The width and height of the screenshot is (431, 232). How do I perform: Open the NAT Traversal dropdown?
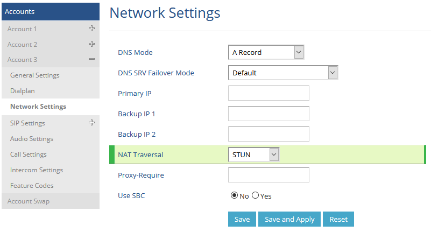point(254,154)
